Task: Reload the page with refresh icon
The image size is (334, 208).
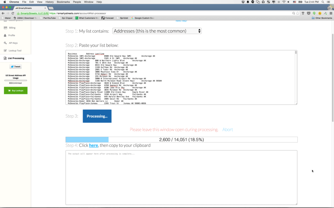Action: click(x=13, y=13)
